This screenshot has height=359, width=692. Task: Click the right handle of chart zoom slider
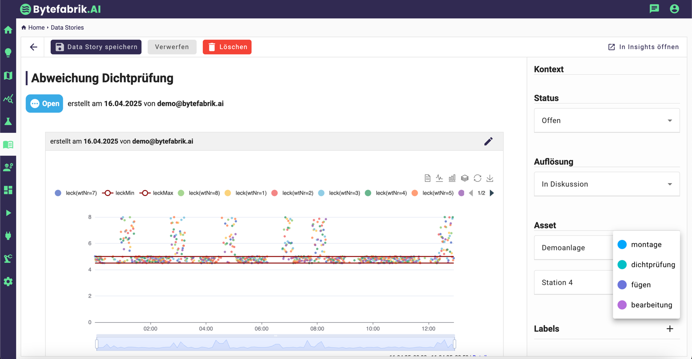(454, 344)
